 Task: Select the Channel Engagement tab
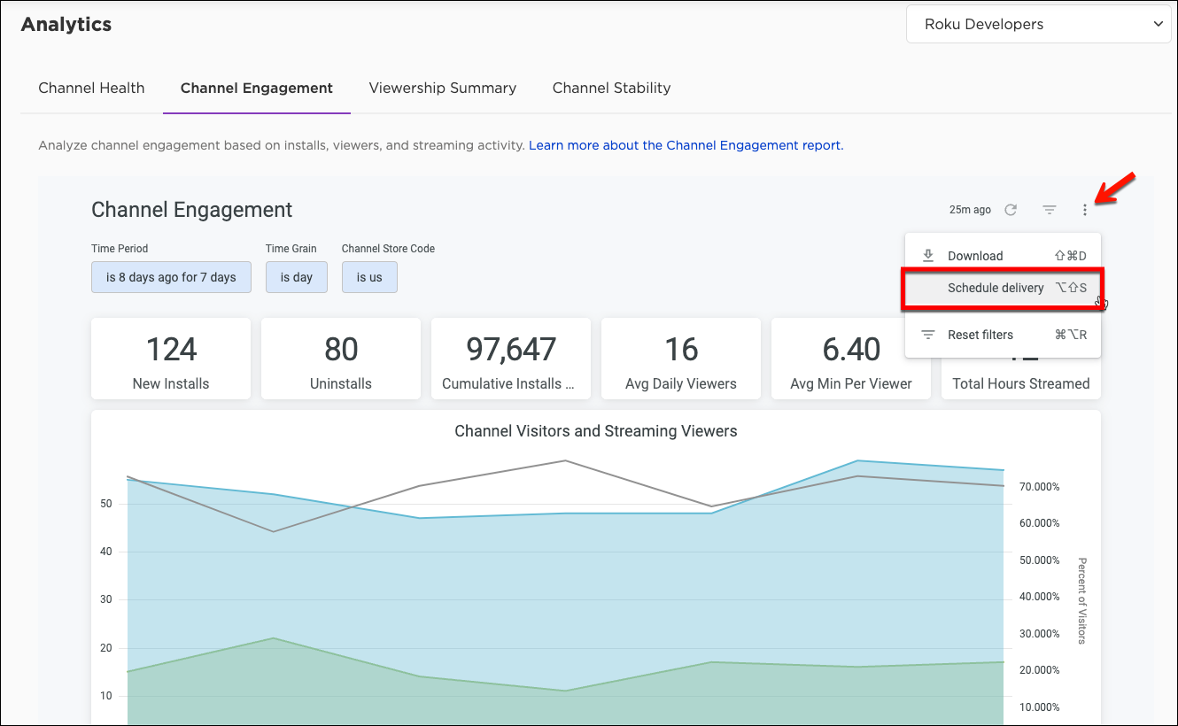click(257, 88)
